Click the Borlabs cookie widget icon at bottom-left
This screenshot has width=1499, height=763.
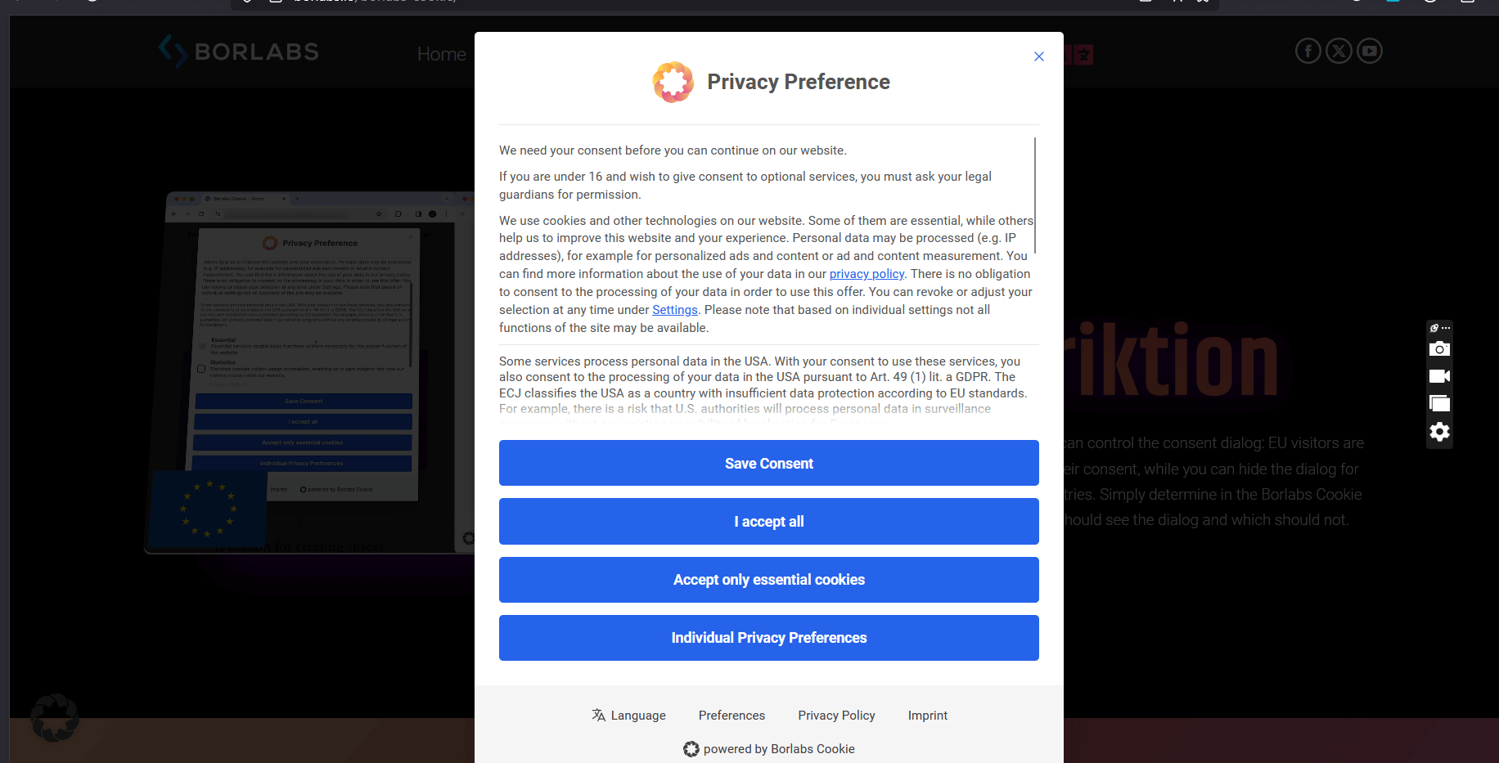point(55,718)
